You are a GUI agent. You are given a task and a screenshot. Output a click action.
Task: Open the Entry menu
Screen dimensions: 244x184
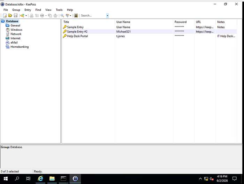pos(28,10)
